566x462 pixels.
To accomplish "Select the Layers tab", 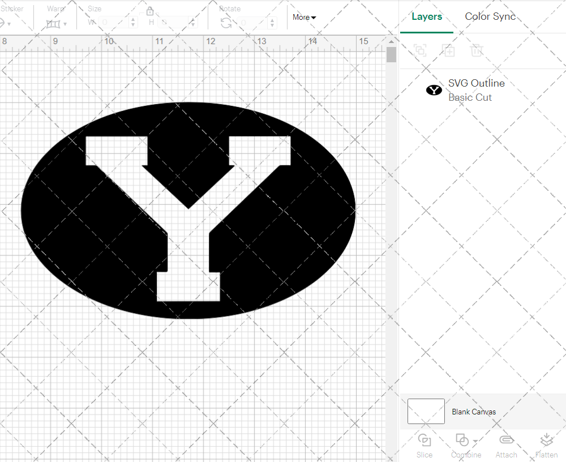I will (x=427, y=16).
